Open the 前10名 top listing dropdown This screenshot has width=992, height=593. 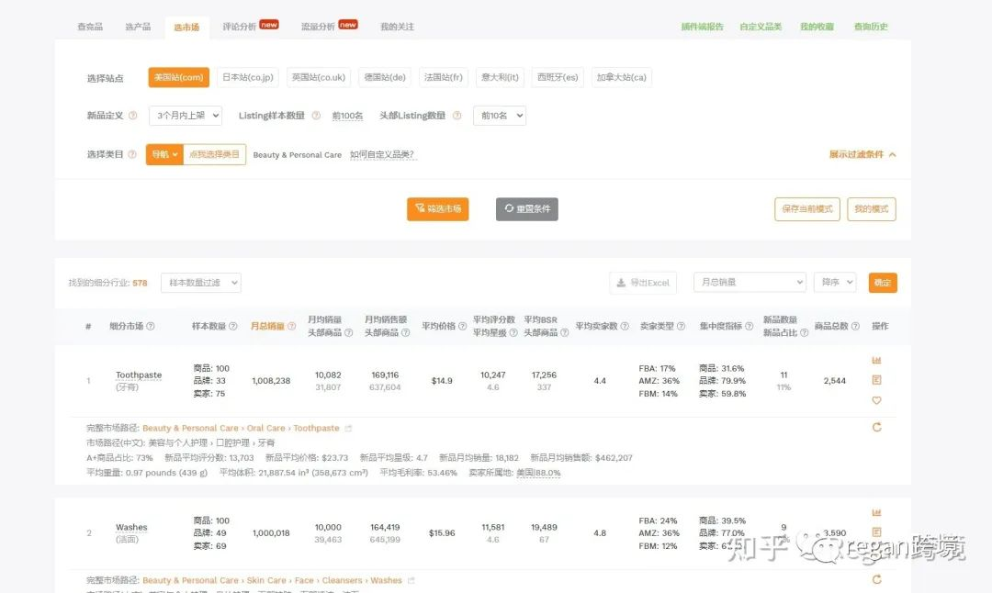(499, 116)
